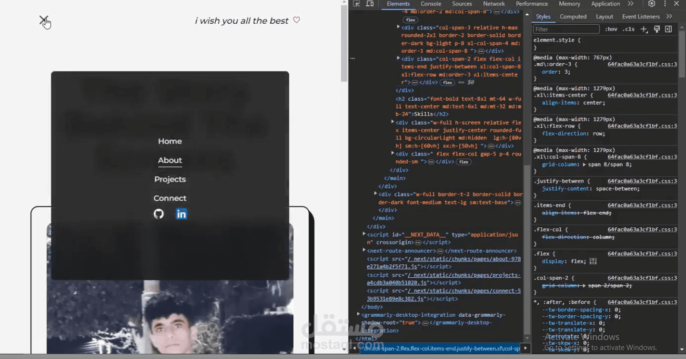
Task: Expand the flex flex-col gap-5 div node
Action: [393, 154]
